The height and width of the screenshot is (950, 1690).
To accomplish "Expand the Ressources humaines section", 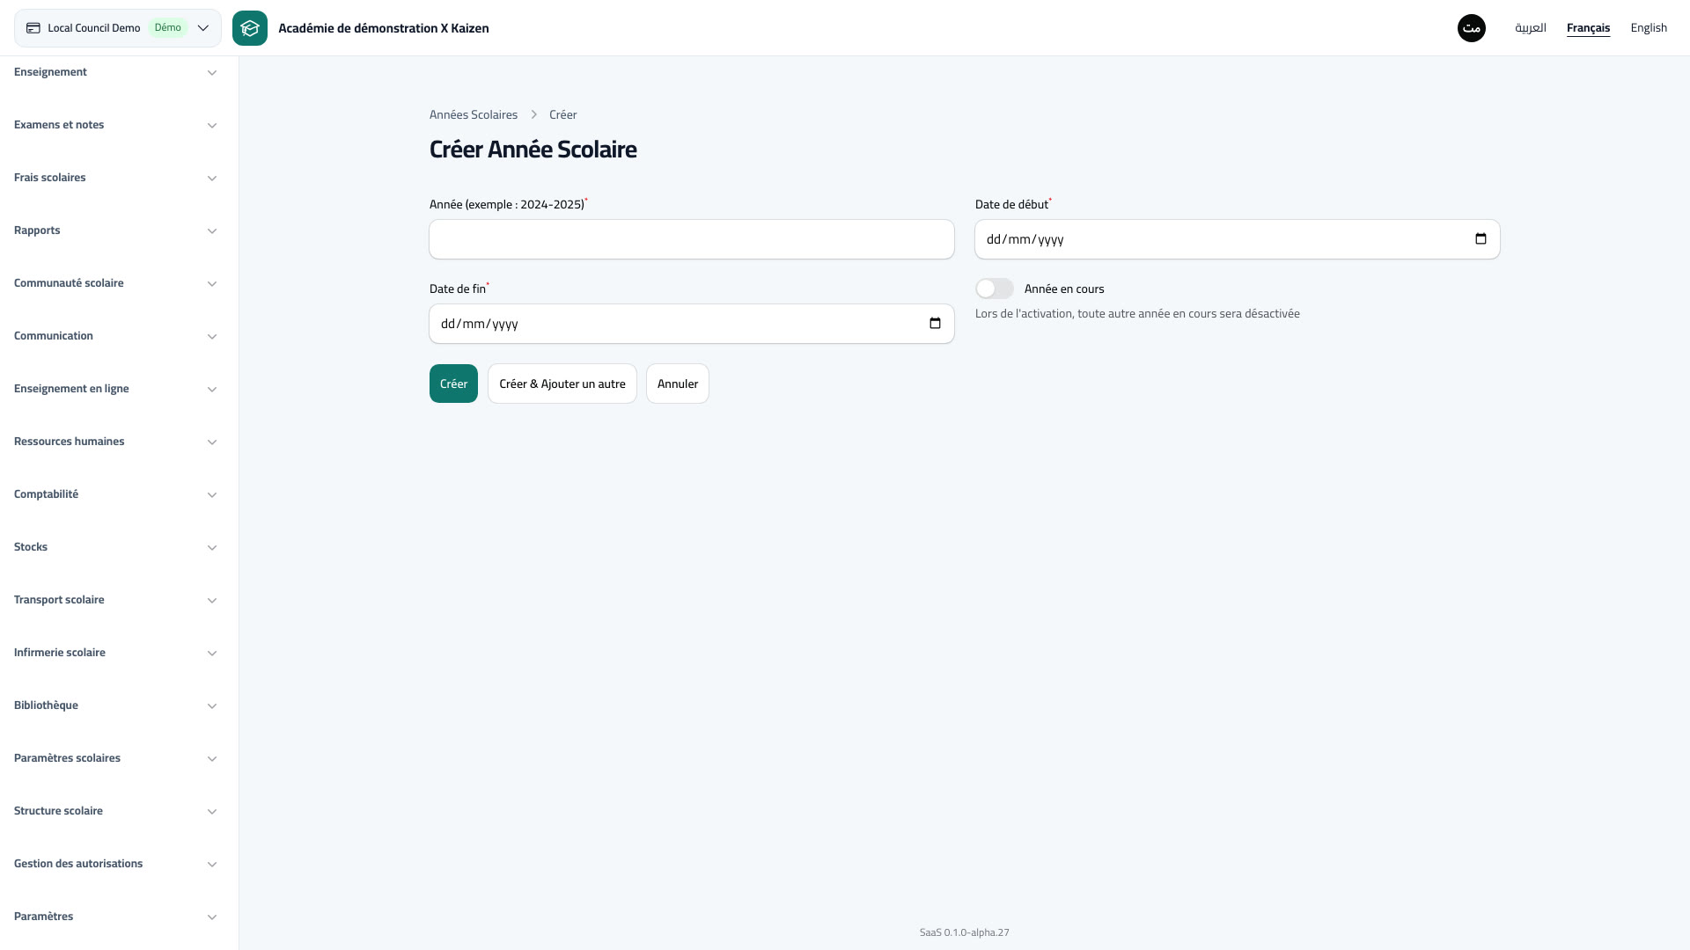I will 116,442.
